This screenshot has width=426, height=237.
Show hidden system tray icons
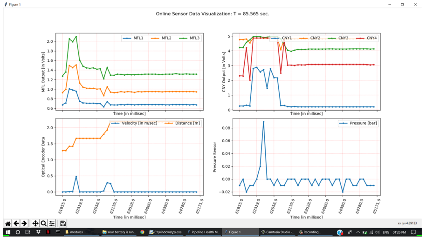pyautogui.click(x=358, y=232)
